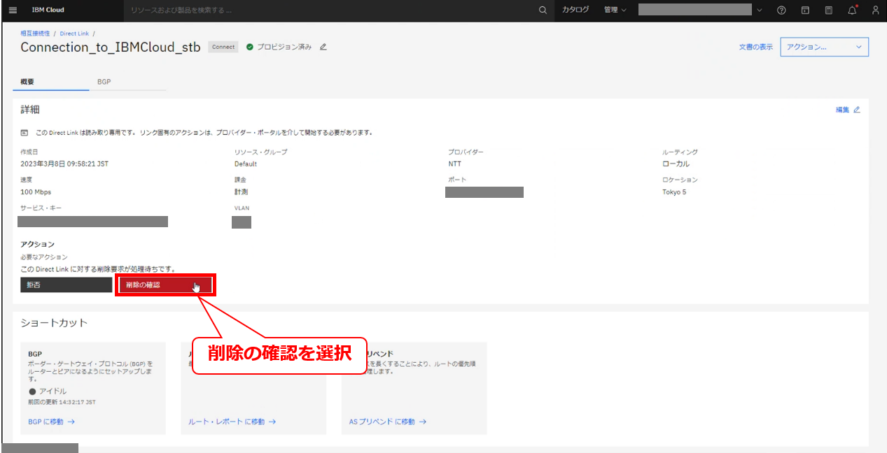The width and height of the screenshot is (887, 453).
Task: Expand the account switcher dropdown arrow
Action: (760, 10)
